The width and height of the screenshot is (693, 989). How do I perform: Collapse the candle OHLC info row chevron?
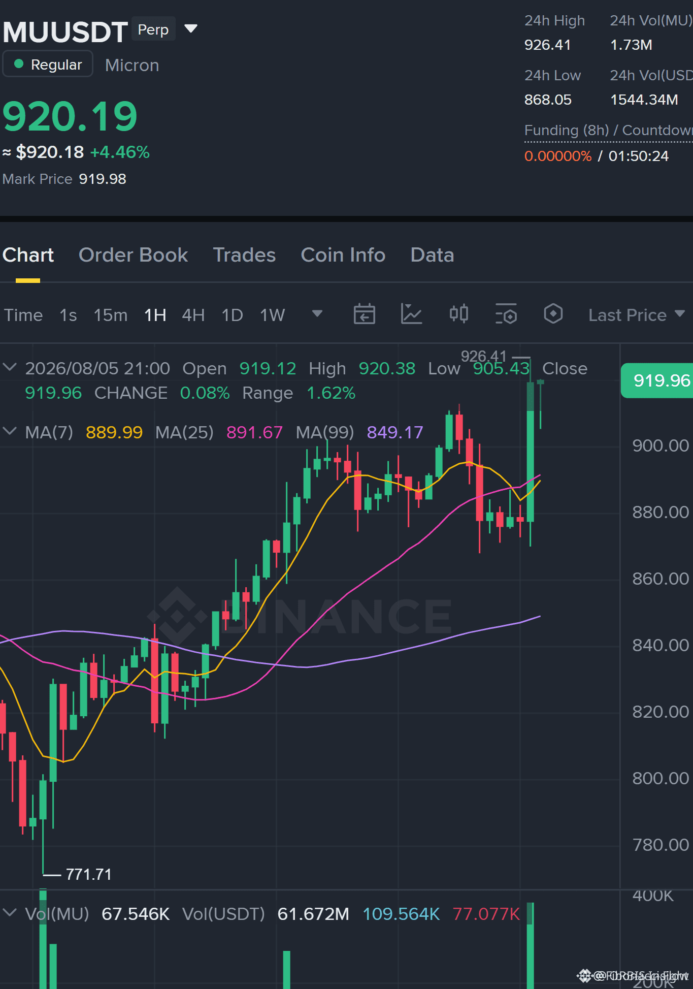pos(10,367)
